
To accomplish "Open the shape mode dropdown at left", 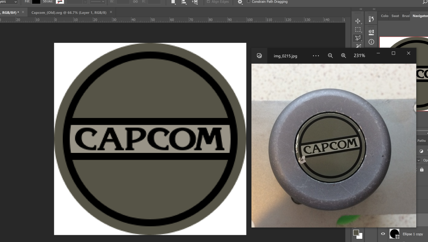I will (9, 2).
